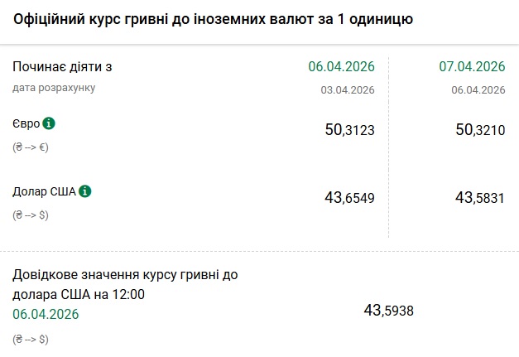This screenshot has width=519, height=357.
Task: Click the dollar rate 43,5831
Action: point(480,198)
